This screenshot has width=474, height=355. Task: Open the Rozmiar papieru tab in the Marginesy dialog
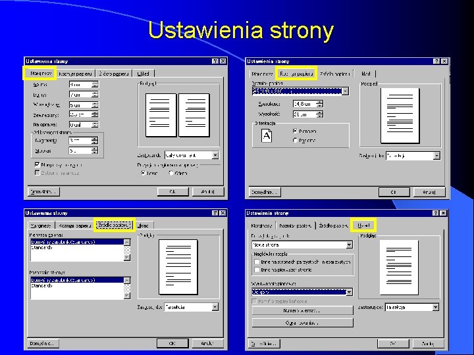[76, 74]
